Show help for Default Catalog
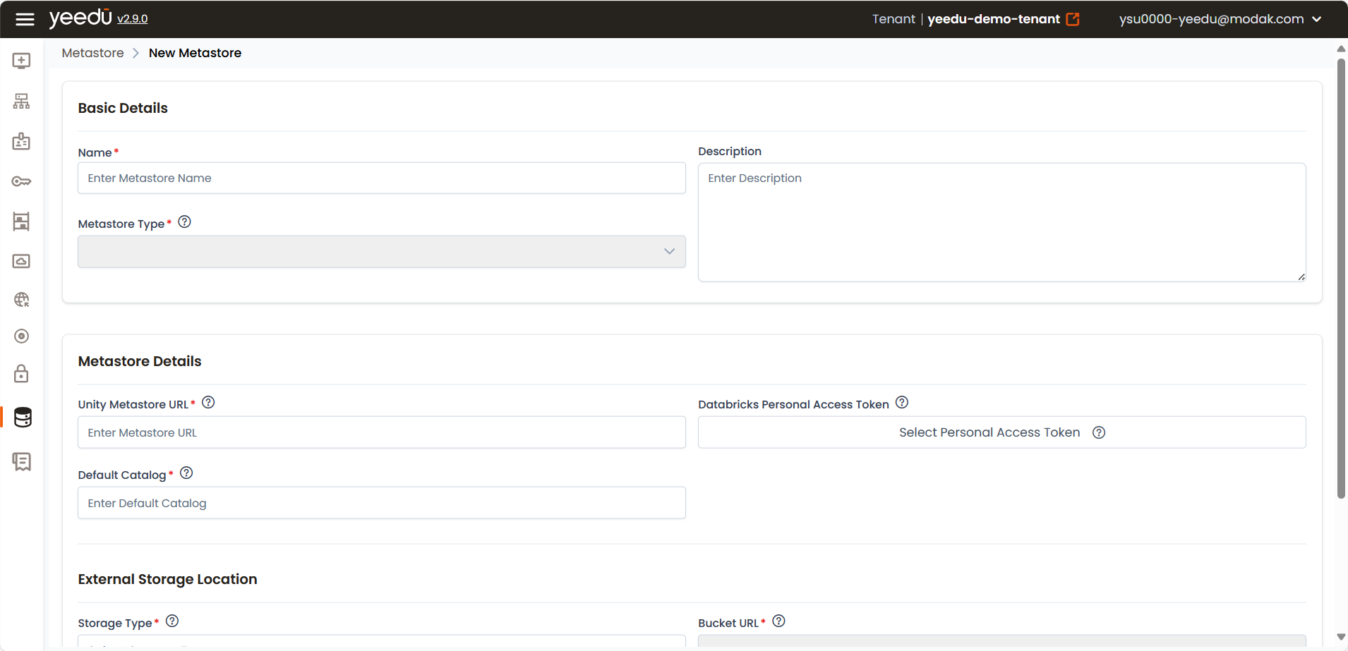This screenshot has width=1348, height=651. pos(186,473)
